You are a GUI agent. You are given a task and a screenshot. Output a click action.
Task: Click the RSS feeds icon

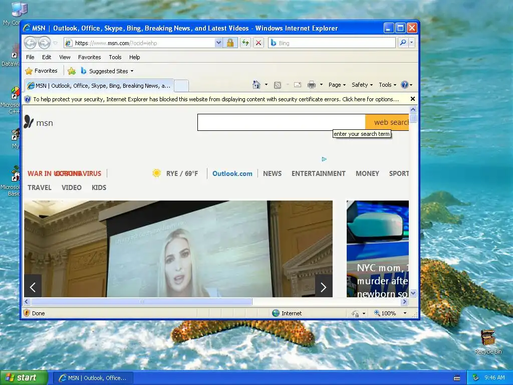[278, 85]
